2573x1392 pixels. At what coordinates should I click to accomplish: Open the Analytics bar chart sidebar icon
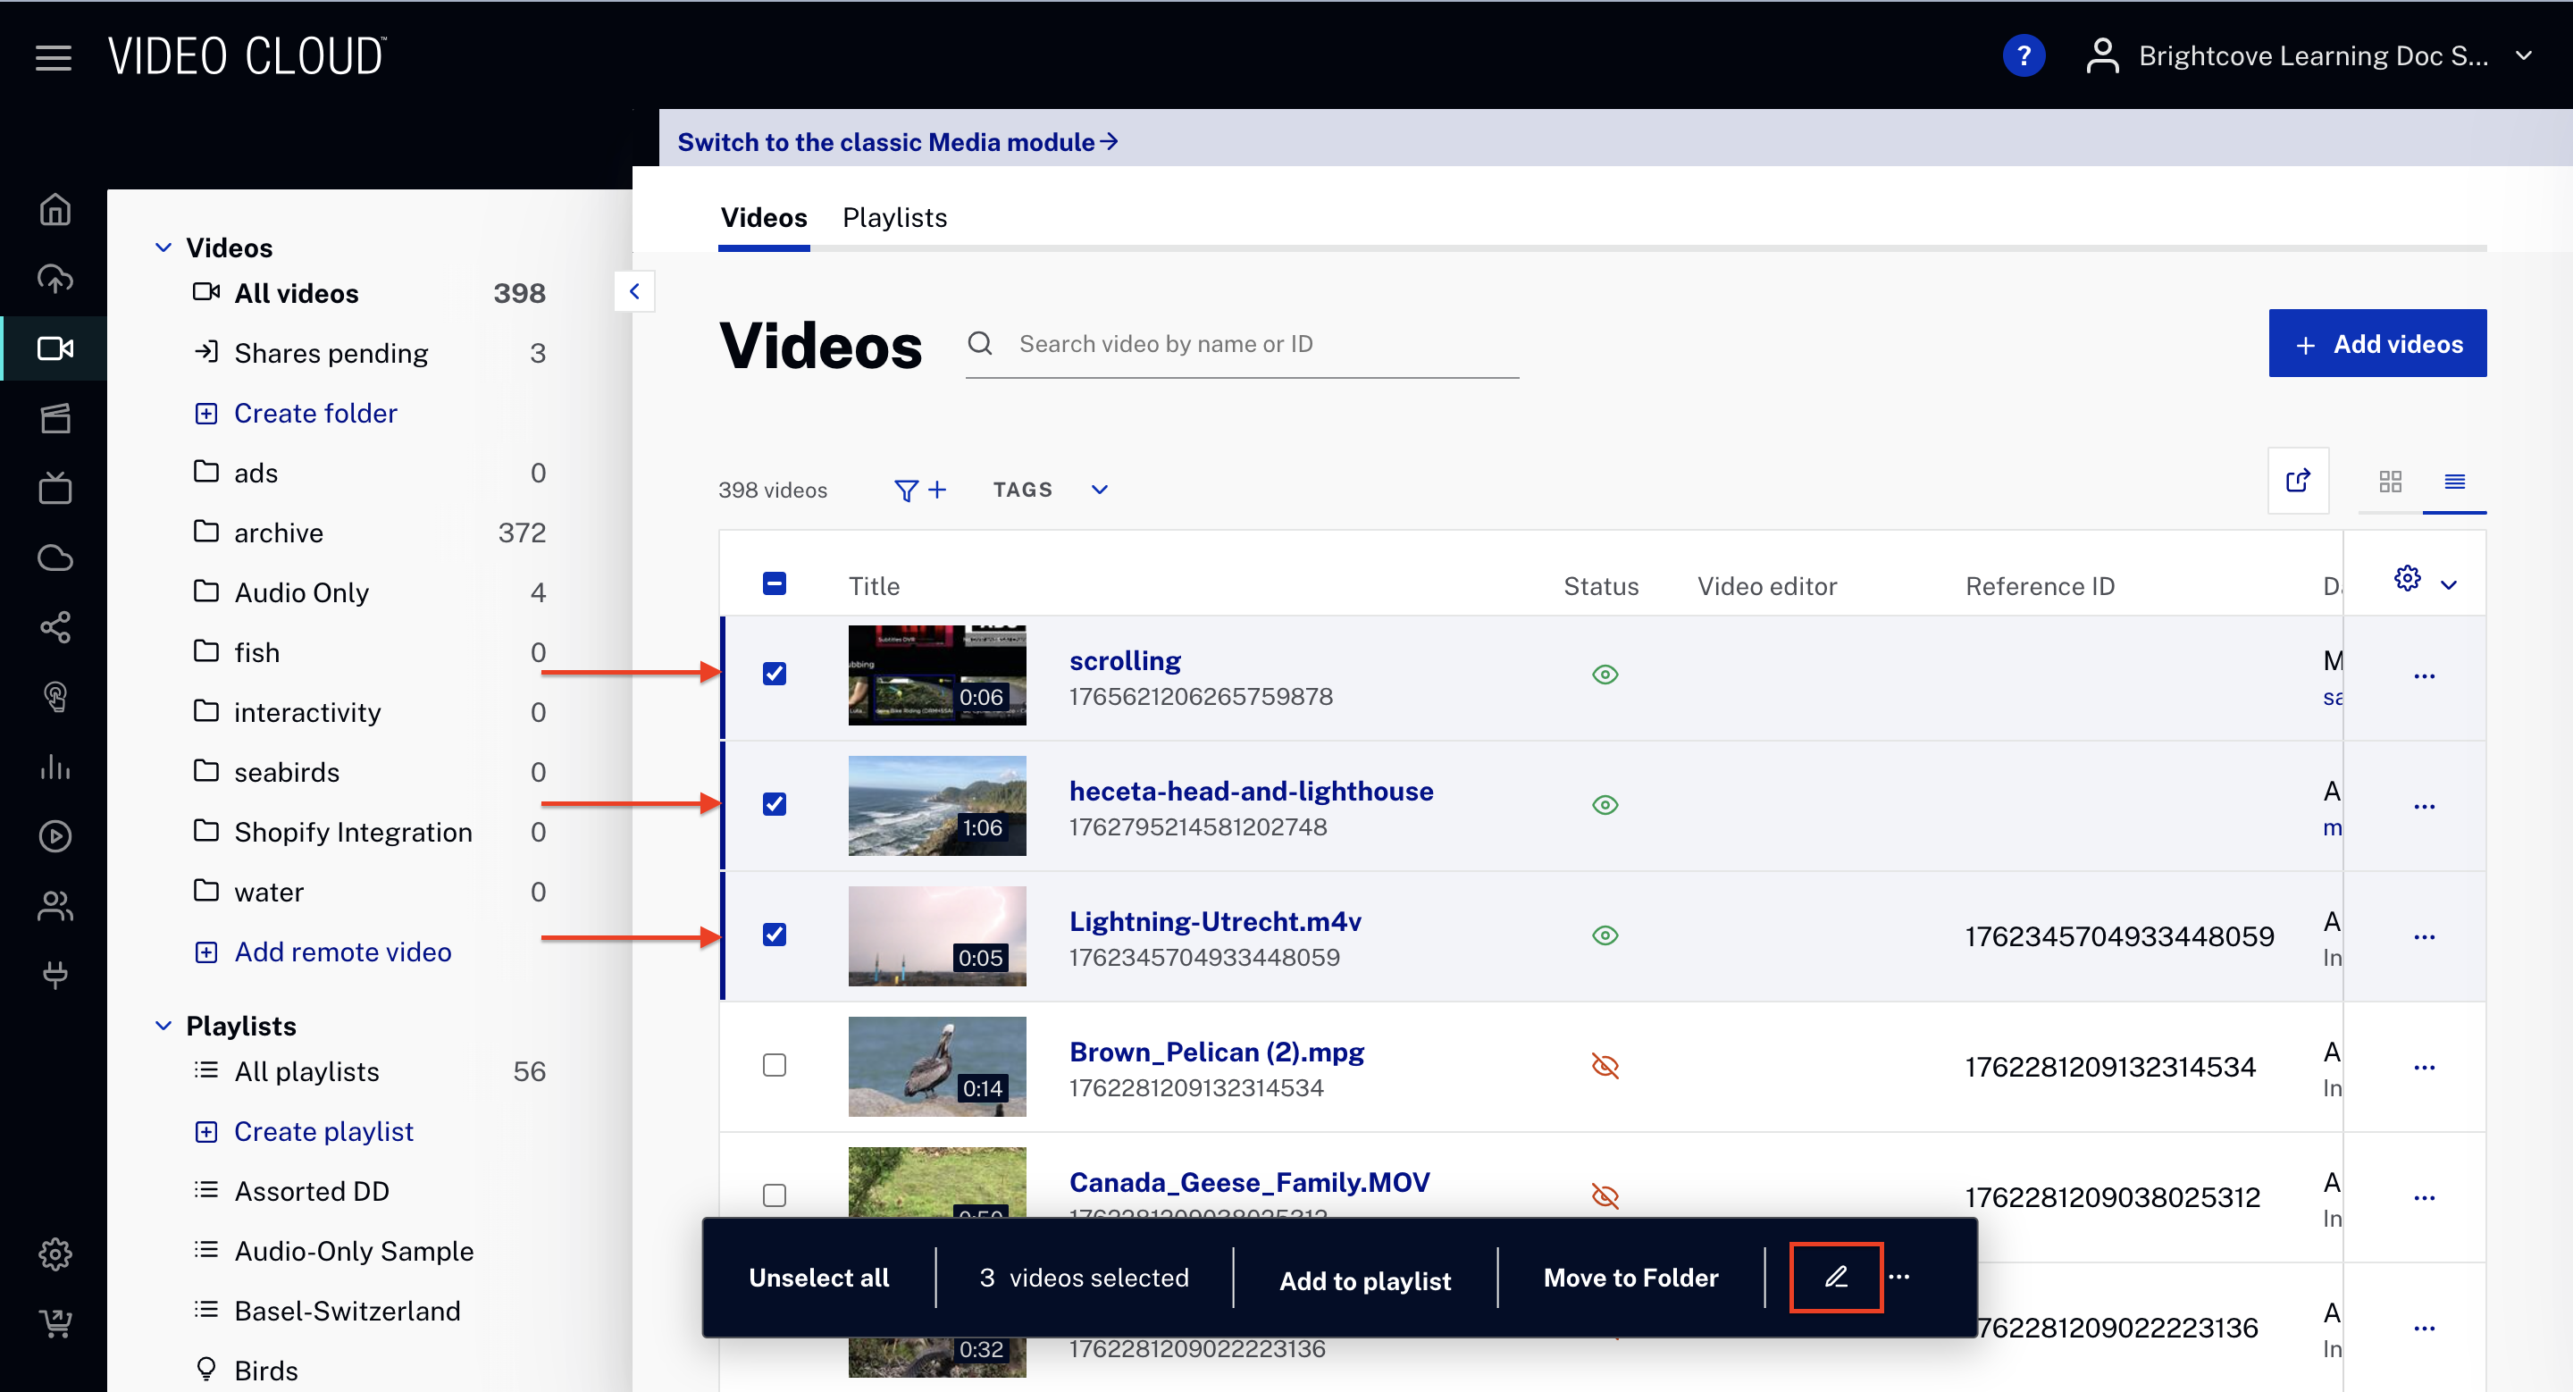54,767
